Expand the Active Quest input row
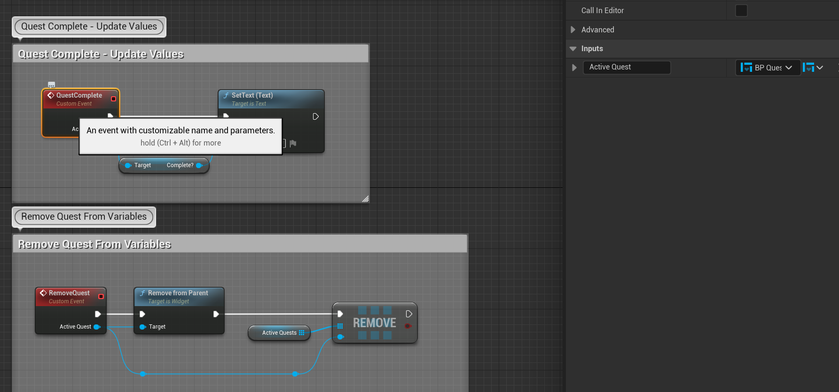The image size is (839, 392). 574,68
